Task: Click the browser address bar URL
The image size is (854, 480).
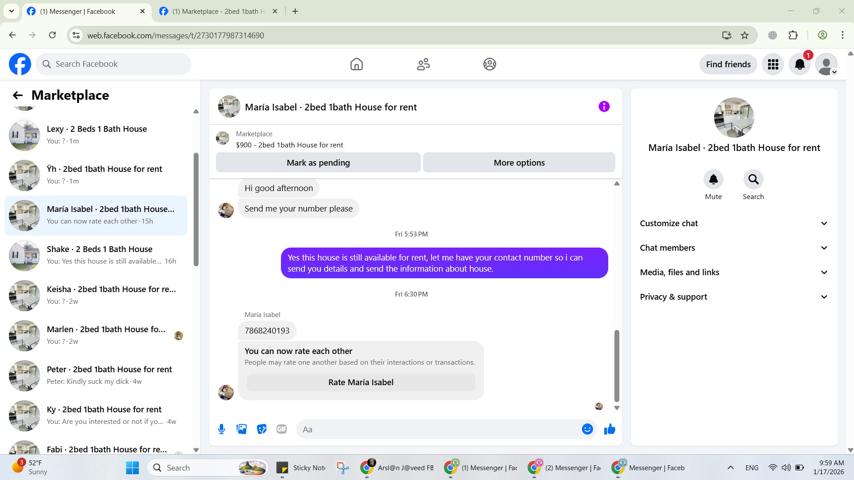Action: 175,35
